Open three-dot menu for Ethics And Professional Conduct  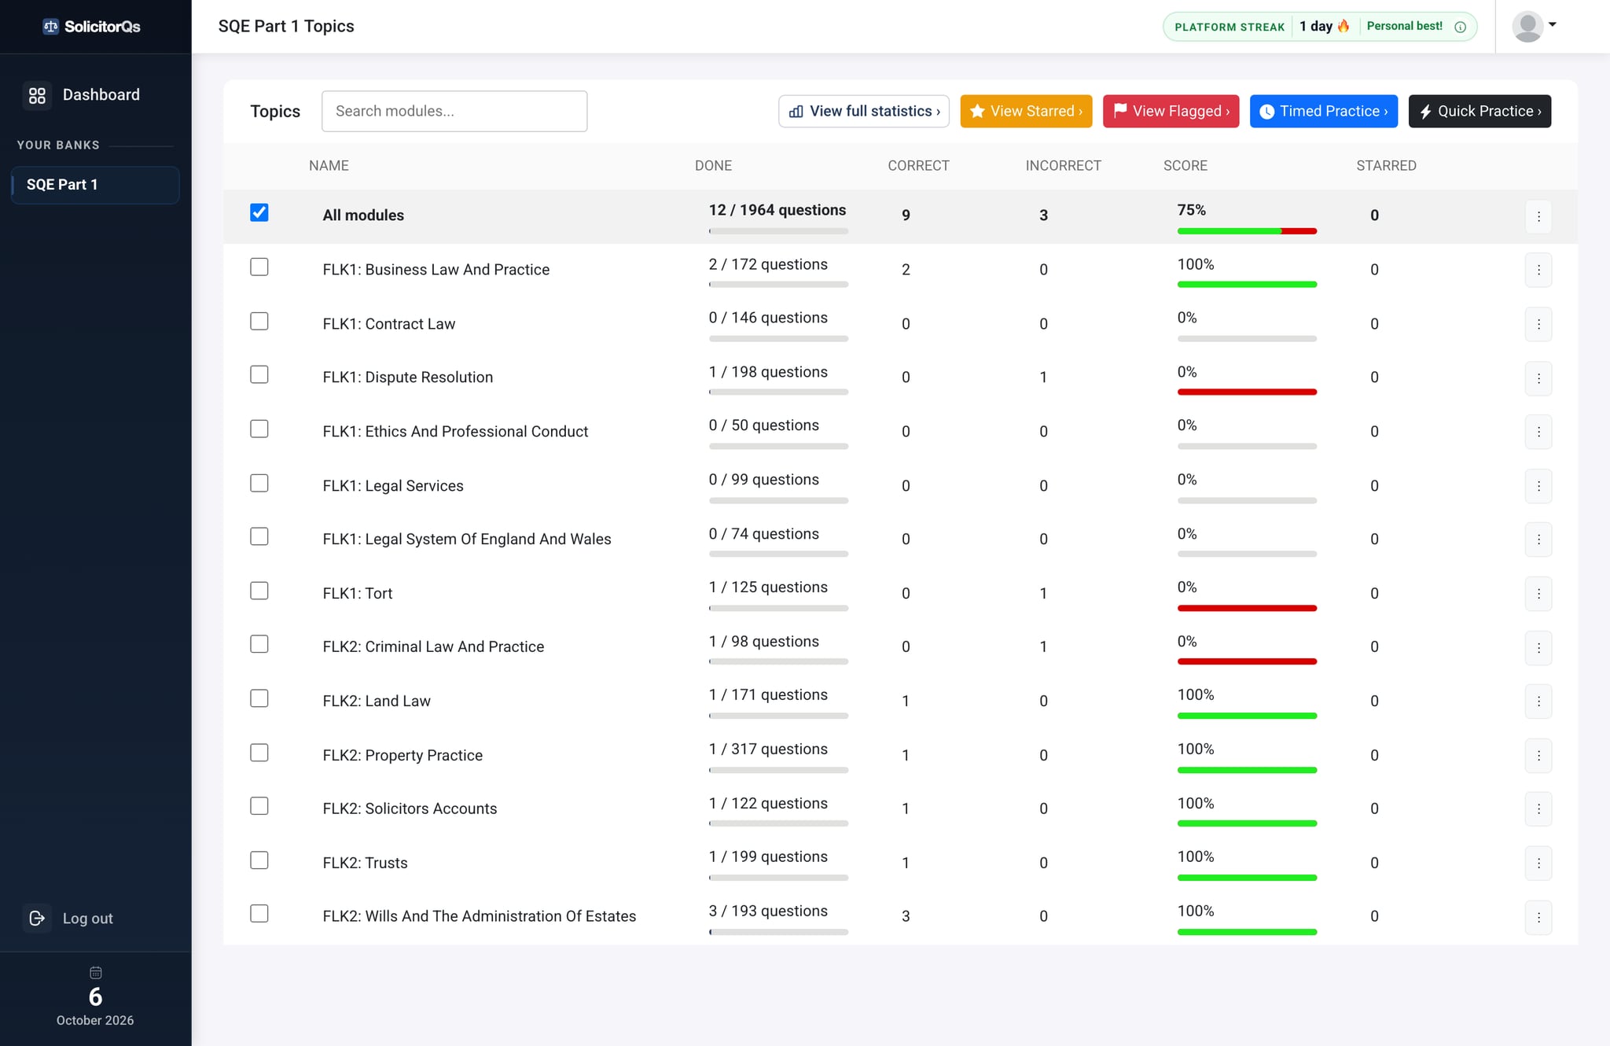1538,432
